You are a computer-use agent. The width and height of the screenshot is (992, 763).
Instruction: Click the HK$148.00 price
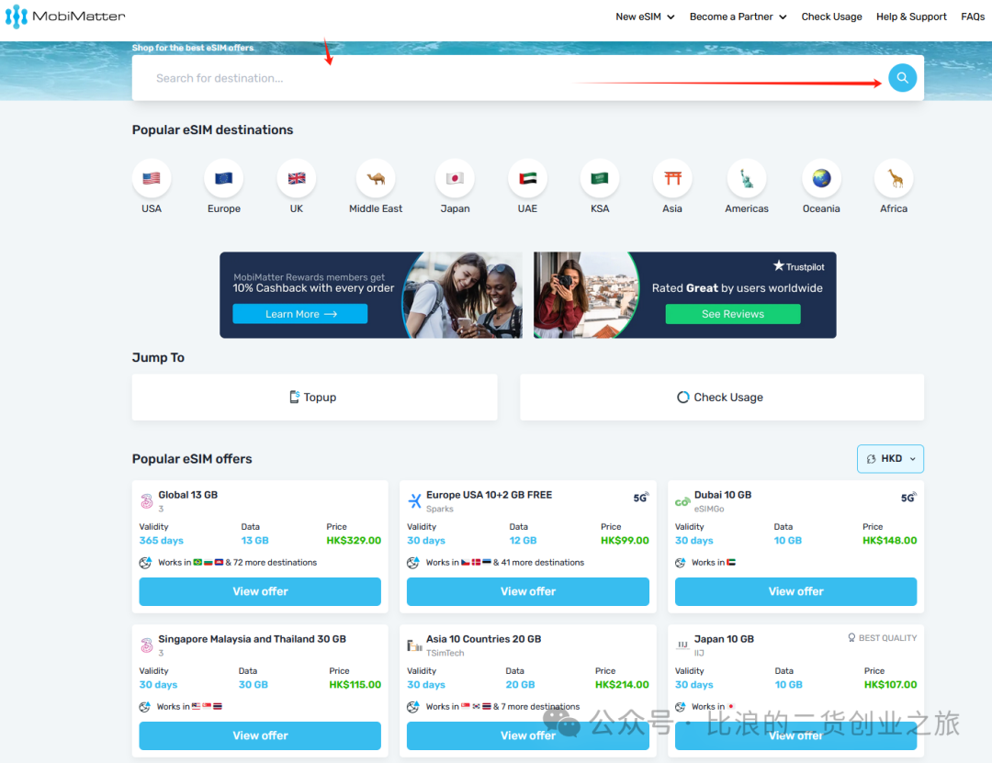(x=889, y=540)
